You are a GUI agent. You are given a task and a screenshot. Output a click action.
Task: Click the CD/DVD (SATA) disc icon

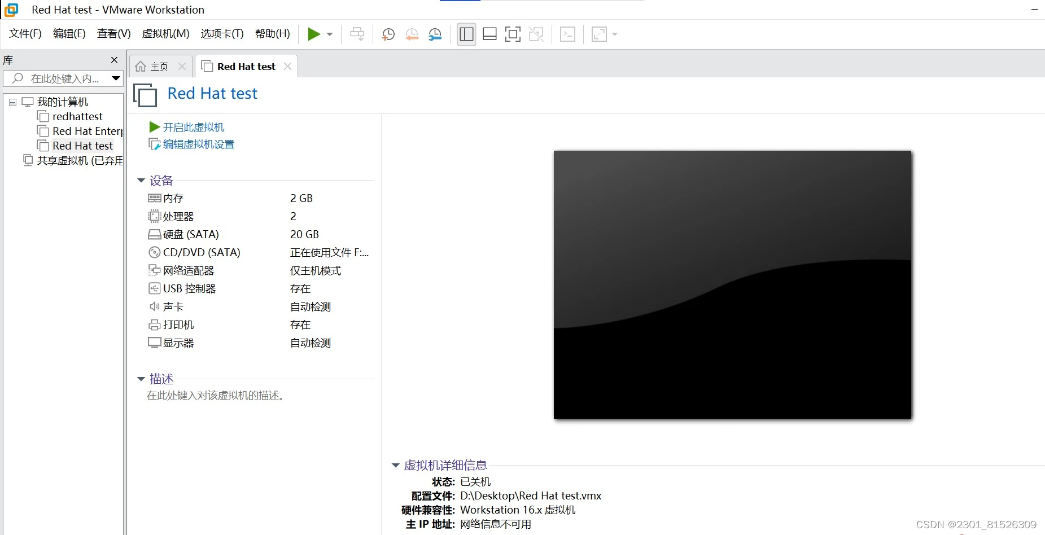(x=155, y=252)
